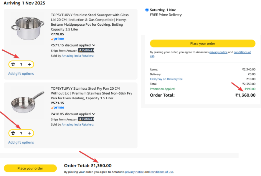Open Amazing India Retailerz seller link for Saucepot
Viewport: 261px width, 176px height.
pyautogui.click(x=77, y=56)
